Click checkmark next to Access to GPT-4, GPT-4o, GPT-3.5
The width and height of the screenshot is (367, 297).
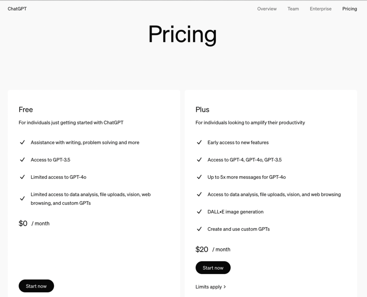pos(199,160)
